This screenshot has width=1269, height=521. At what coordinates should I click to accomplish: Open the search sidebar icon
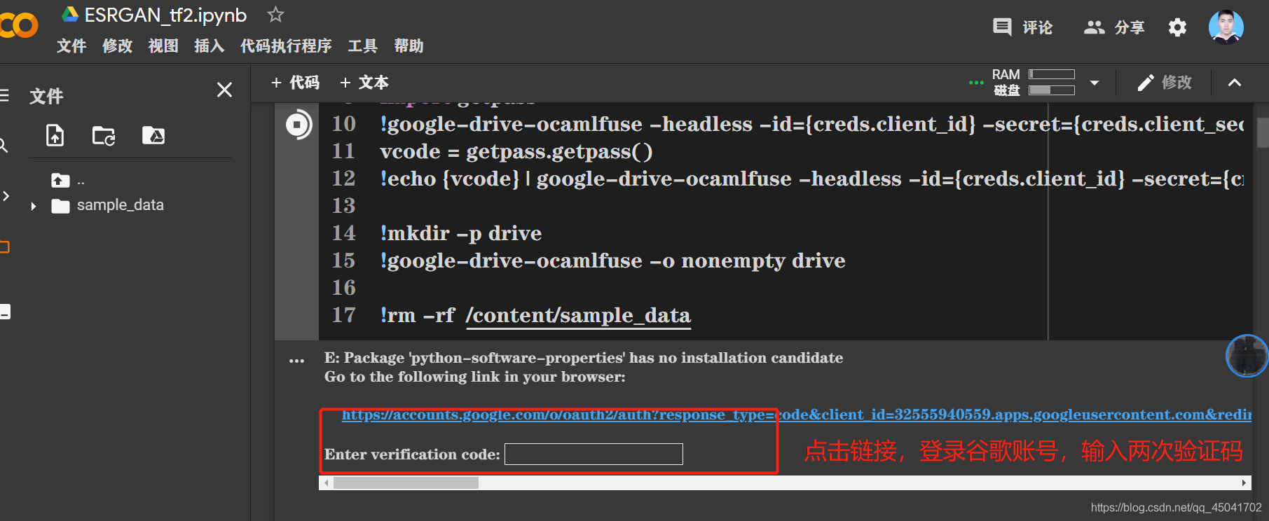click(4, 145)
